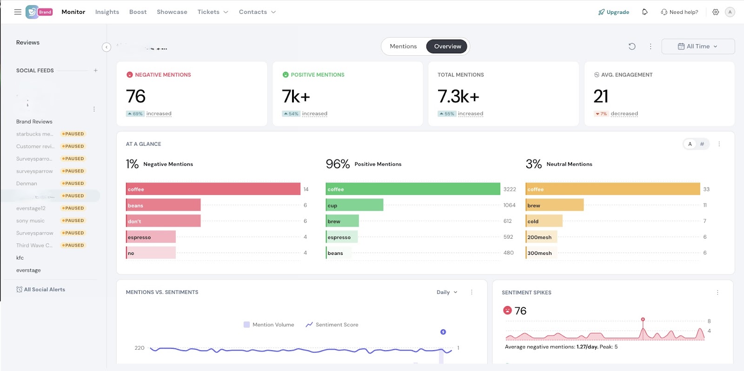The width and height of the screenshot is (744, 371).
Task: Expand the Daily interval dropdown
Action: 447,293
